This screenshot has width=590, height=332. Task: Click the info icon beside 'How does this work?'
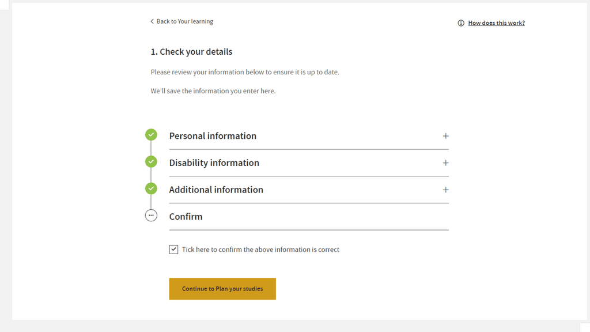[461, 23]
